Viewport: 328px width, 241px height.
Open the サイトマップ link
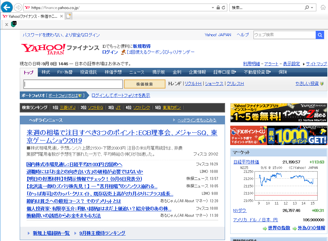tap(316, 64)
